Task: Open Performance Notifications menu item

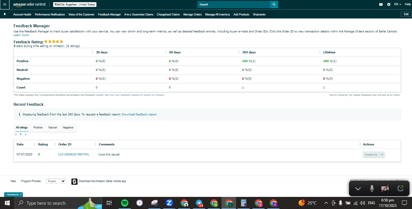Action: 50,15
